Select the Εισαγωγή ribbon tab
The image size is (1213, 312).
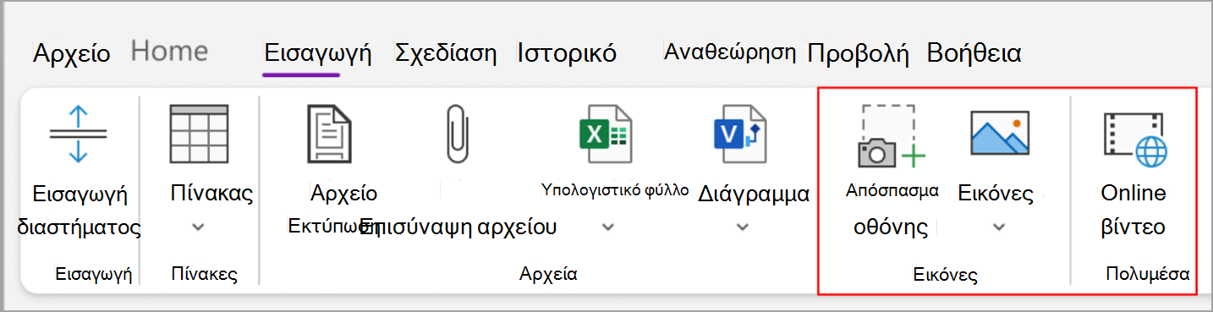coord(318,54)
